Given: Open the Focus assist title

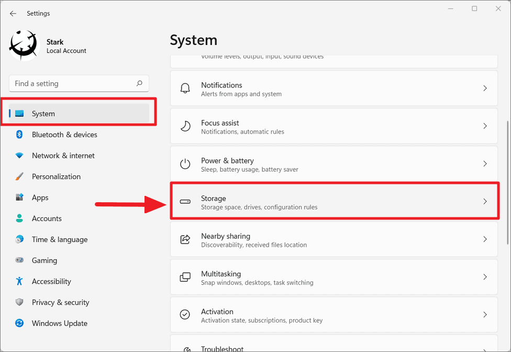Looking at the screenshot, I should (x=220, y=123).
